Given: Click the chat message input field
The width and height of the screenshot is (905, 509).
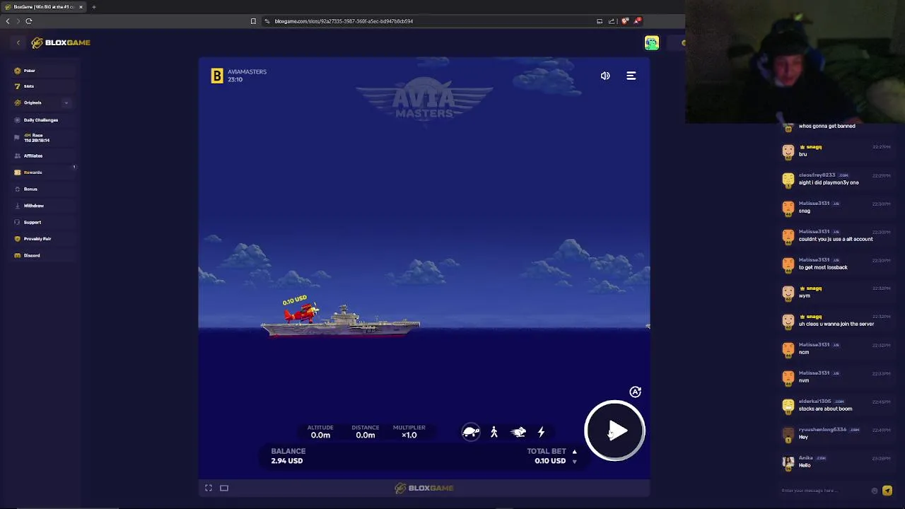Looking at the screenshot, I should tap(824, 491).
